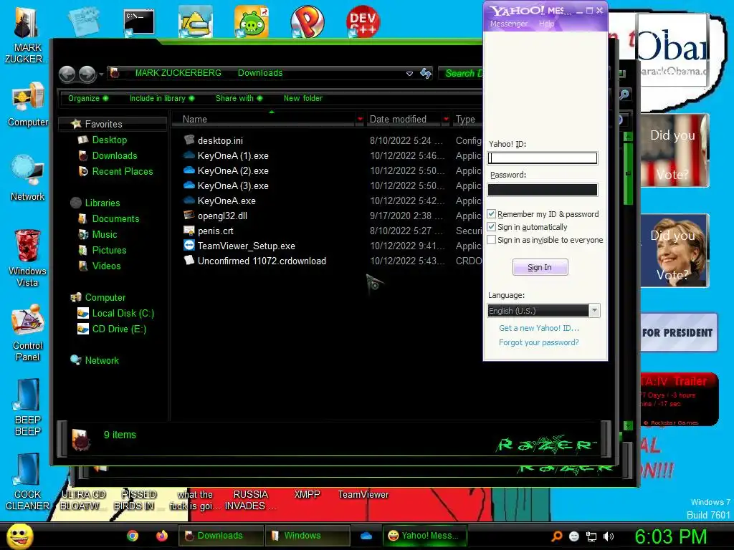Click the volume speaker tray icon
734x550 pixels.
609,536
